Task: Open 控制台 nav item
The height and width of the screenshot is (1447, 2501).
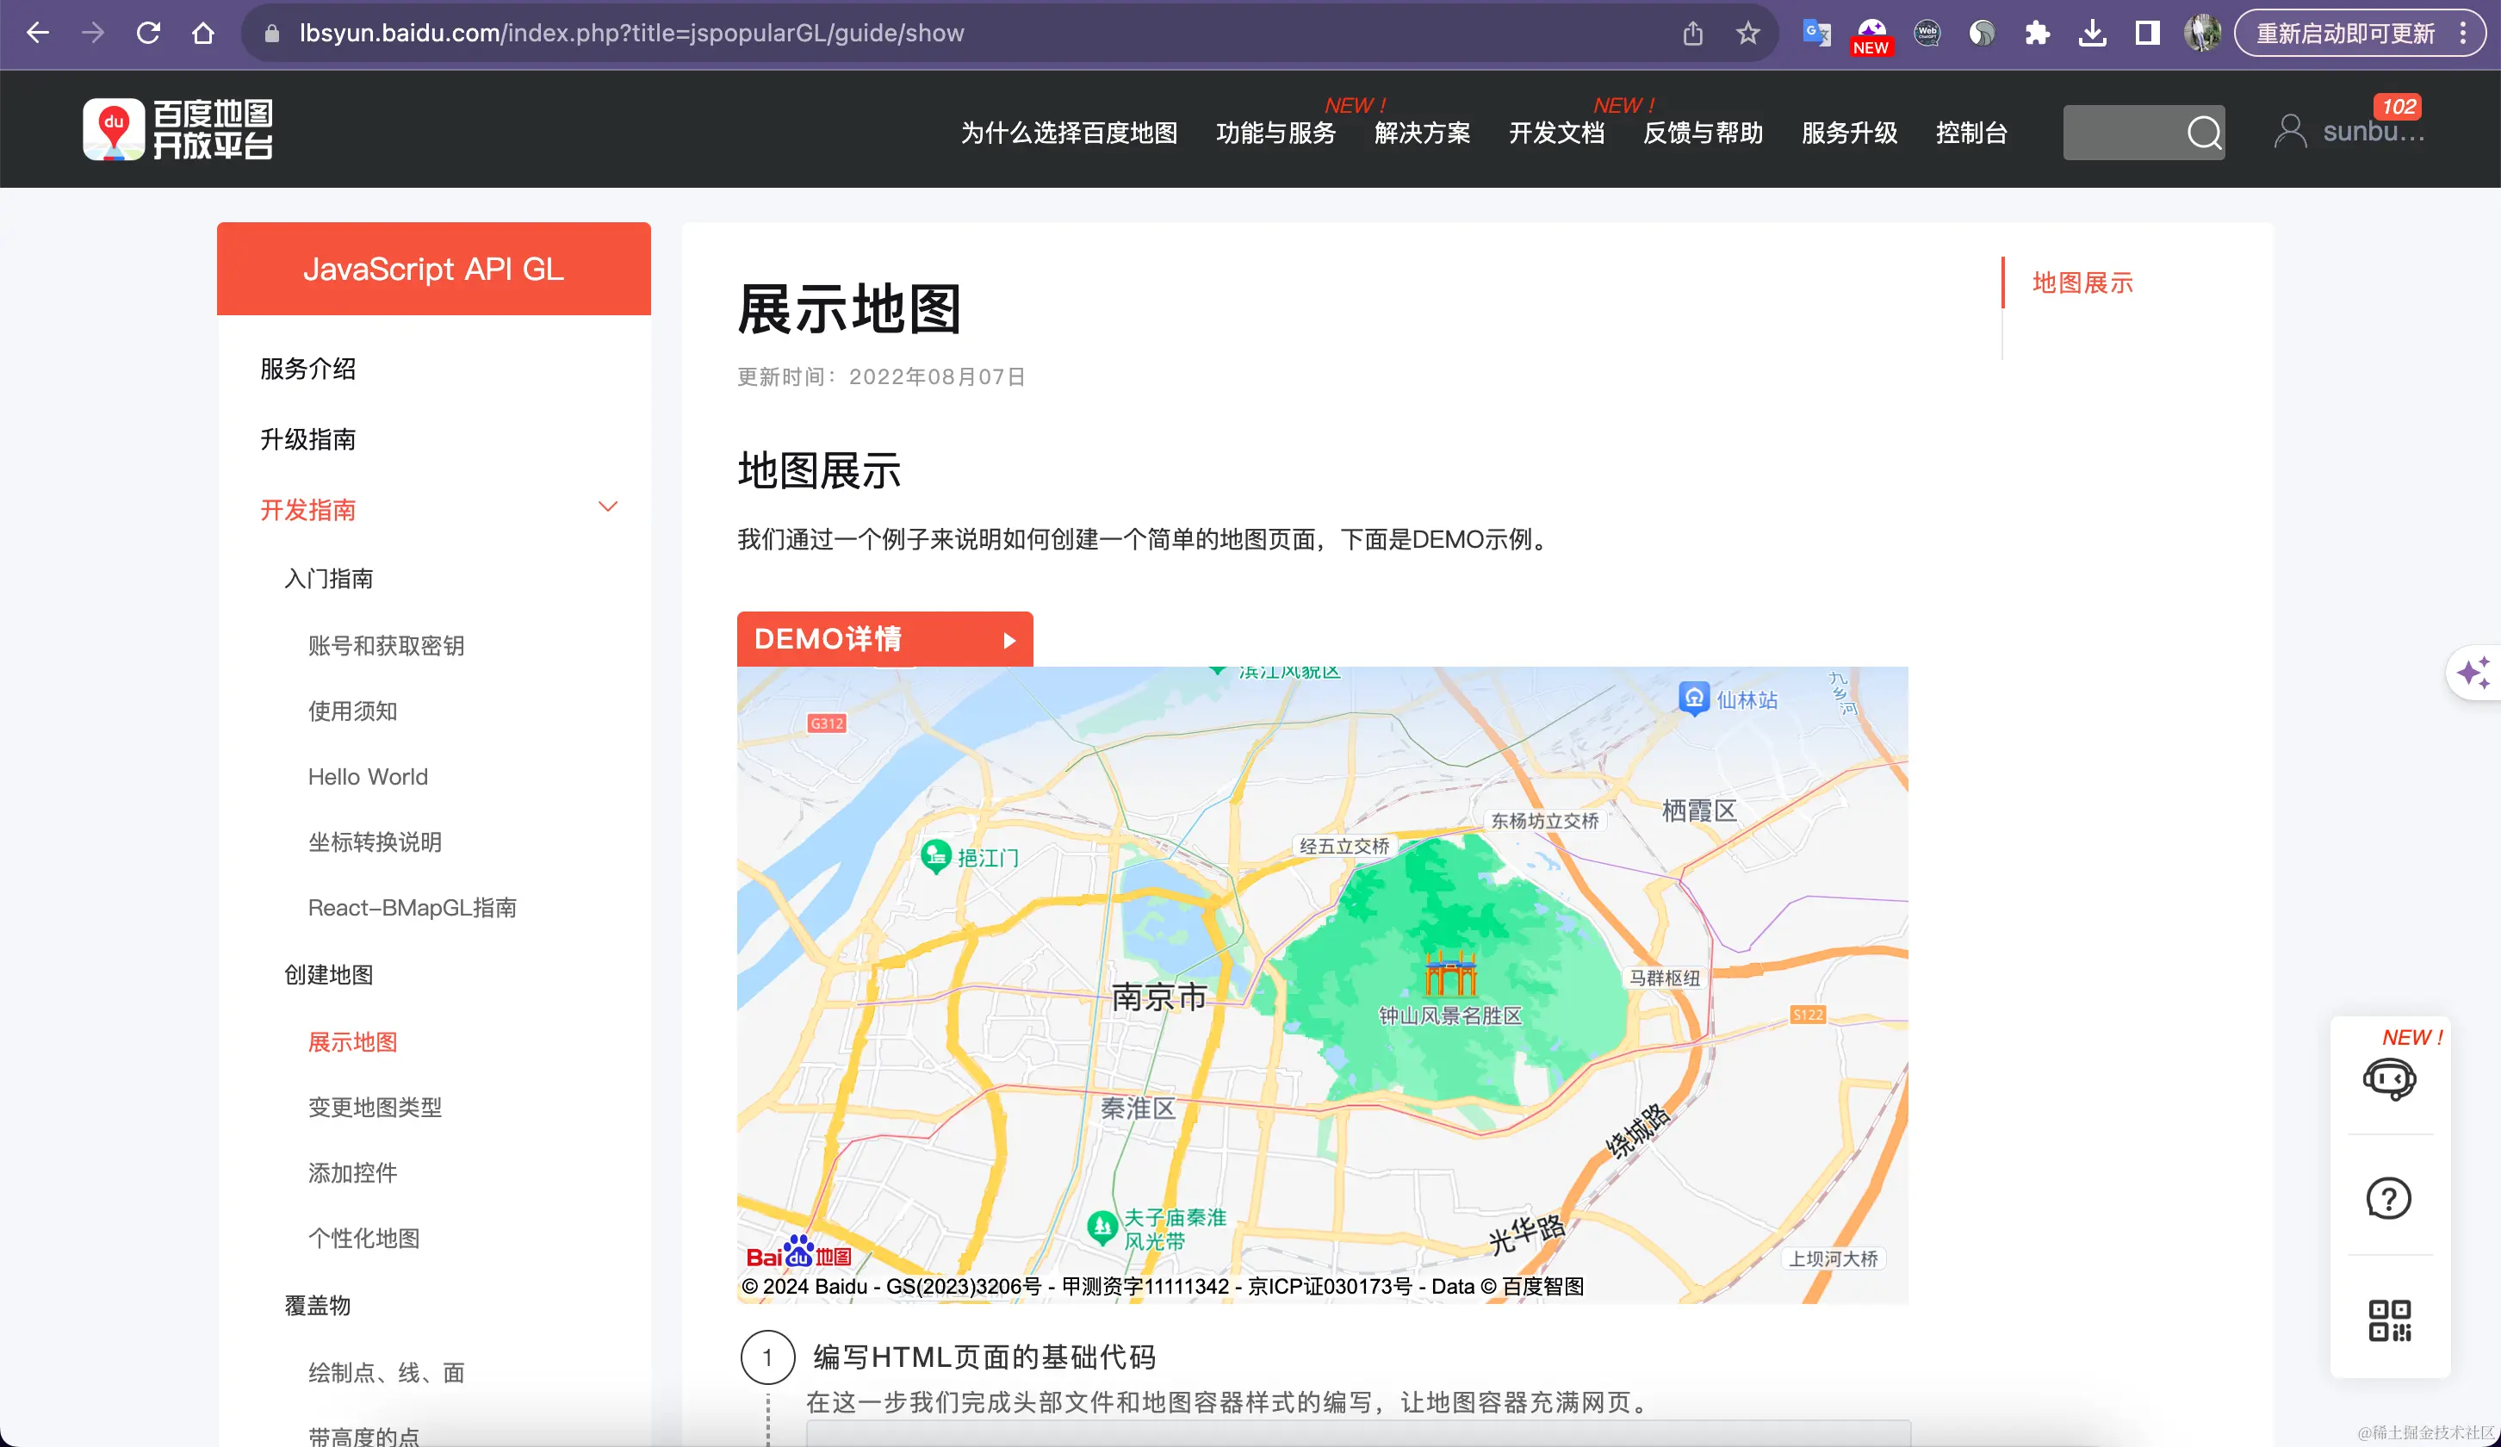Action: [1972, 133]
